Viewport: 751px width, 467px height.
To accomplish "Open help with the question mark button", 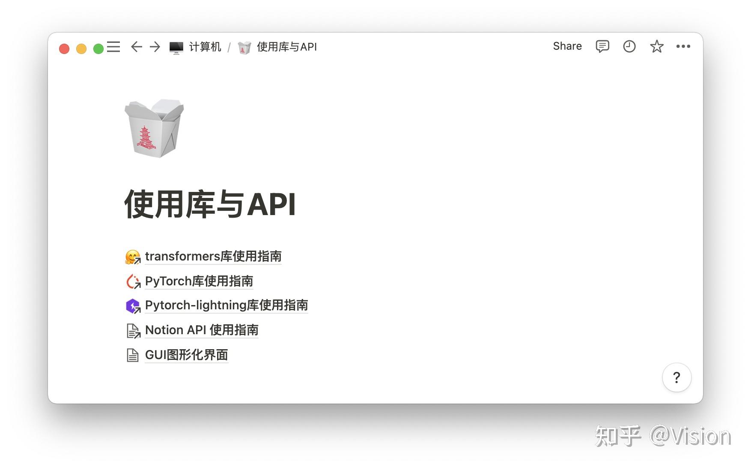I will click(676, 378).
